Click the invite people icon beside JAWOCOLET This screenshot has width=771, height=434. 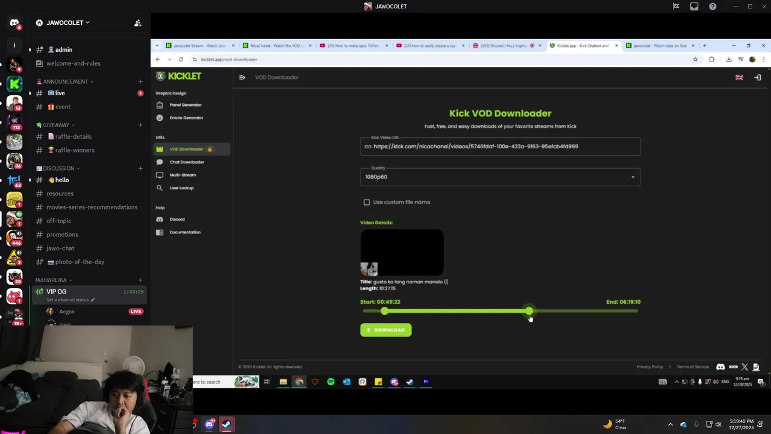138,23
